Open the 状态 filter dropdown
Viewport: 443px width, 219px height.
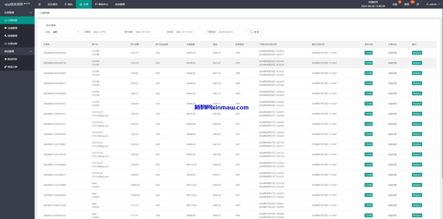66,32
